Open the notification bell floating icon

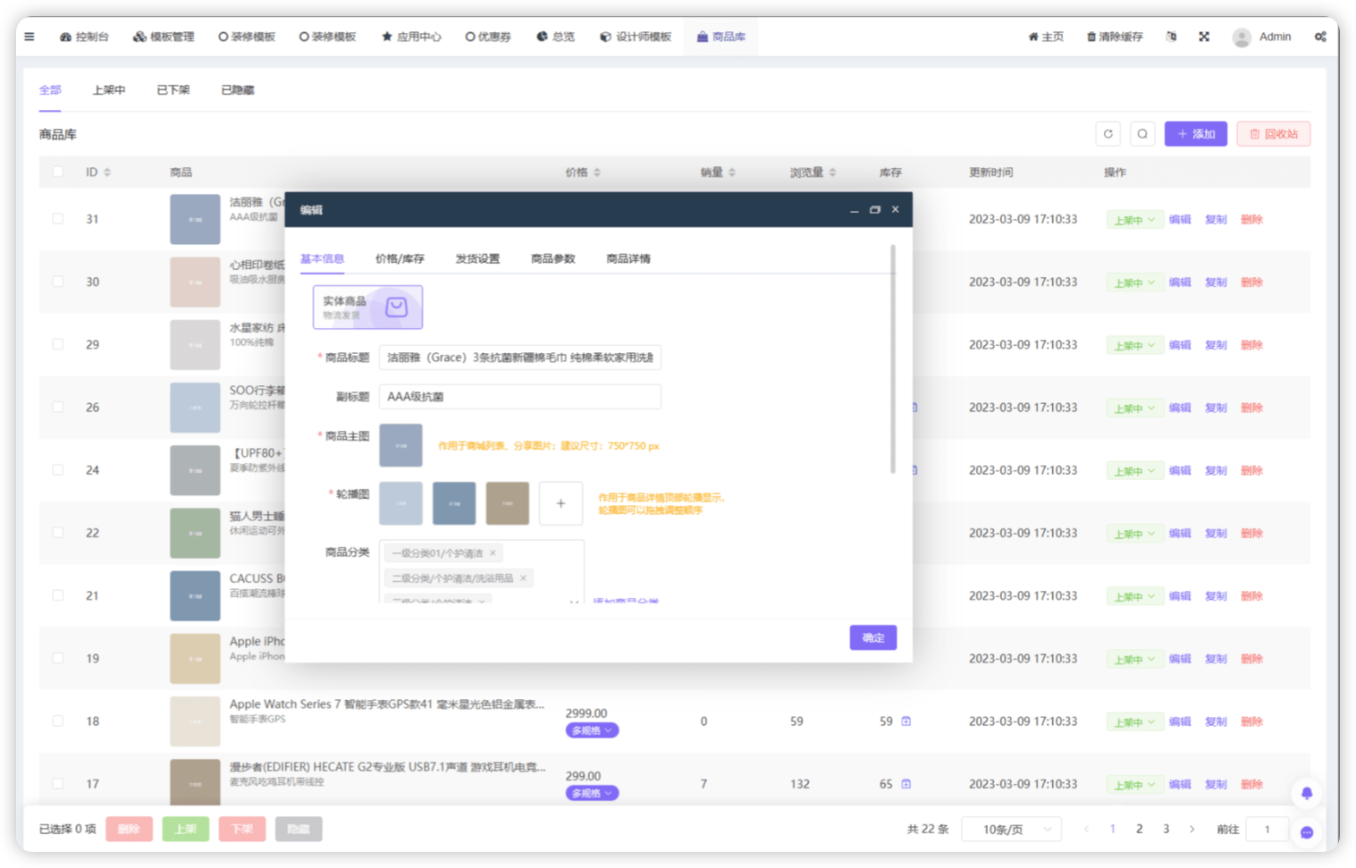pos(1306,793)
